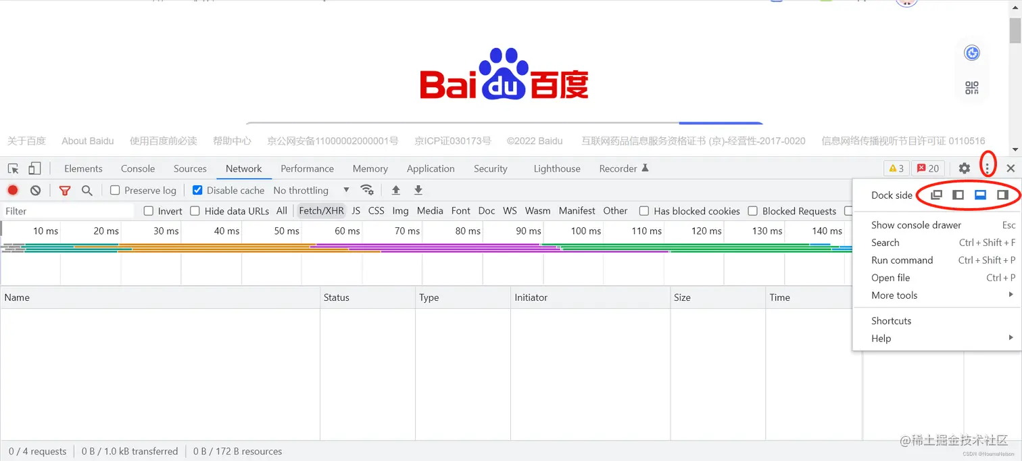This screenshot has width=1022, height=461.
Task: Export the HAR file
Action: (418, 190)
